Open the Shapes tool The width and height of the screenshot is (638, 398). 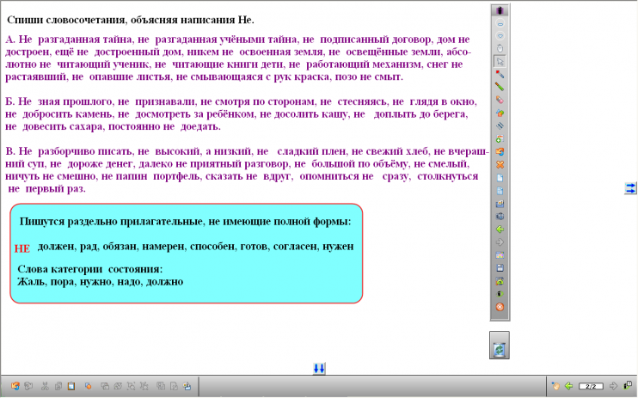point(500,113)
